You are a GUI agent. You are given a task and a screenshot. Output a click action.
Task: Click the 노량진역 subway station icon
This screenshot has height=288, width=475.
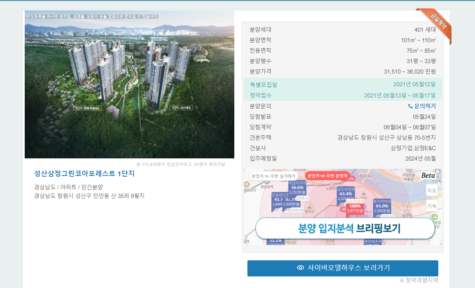[332, 184]
